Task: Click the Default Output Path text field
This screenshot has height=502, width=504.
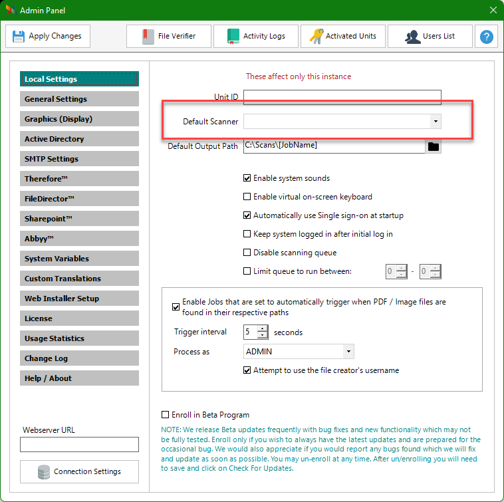Action: pos(334,146)
